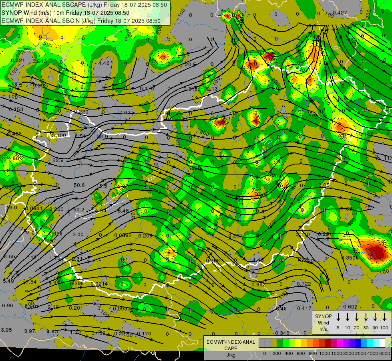Click the 7.63 station value on the map

pyautogui.click(x=125, y=112)
